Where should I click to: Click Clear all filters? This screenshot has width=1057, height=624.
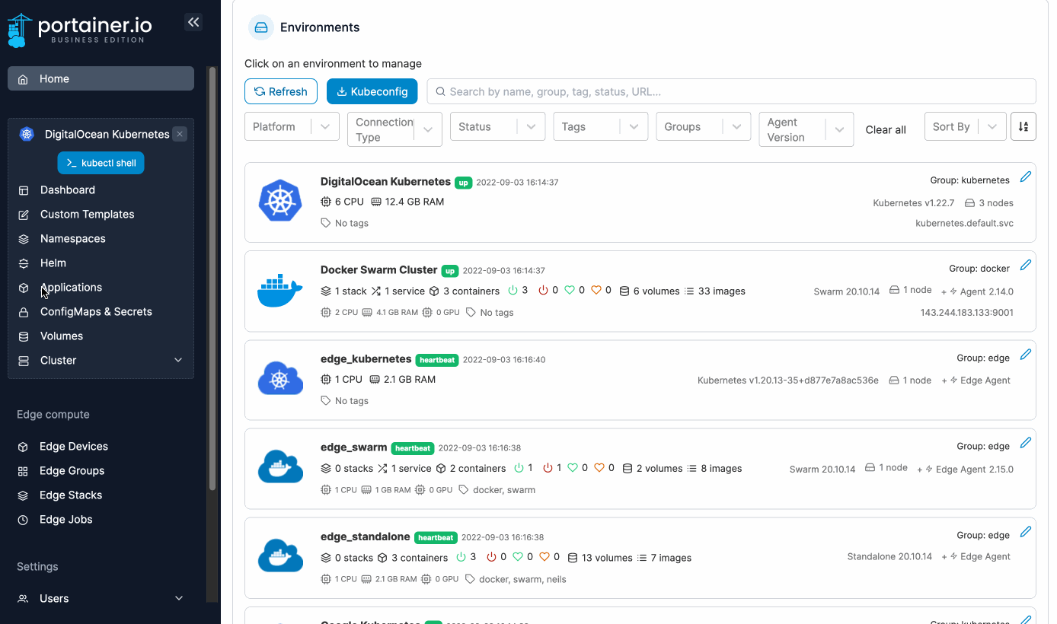point(886,130)
